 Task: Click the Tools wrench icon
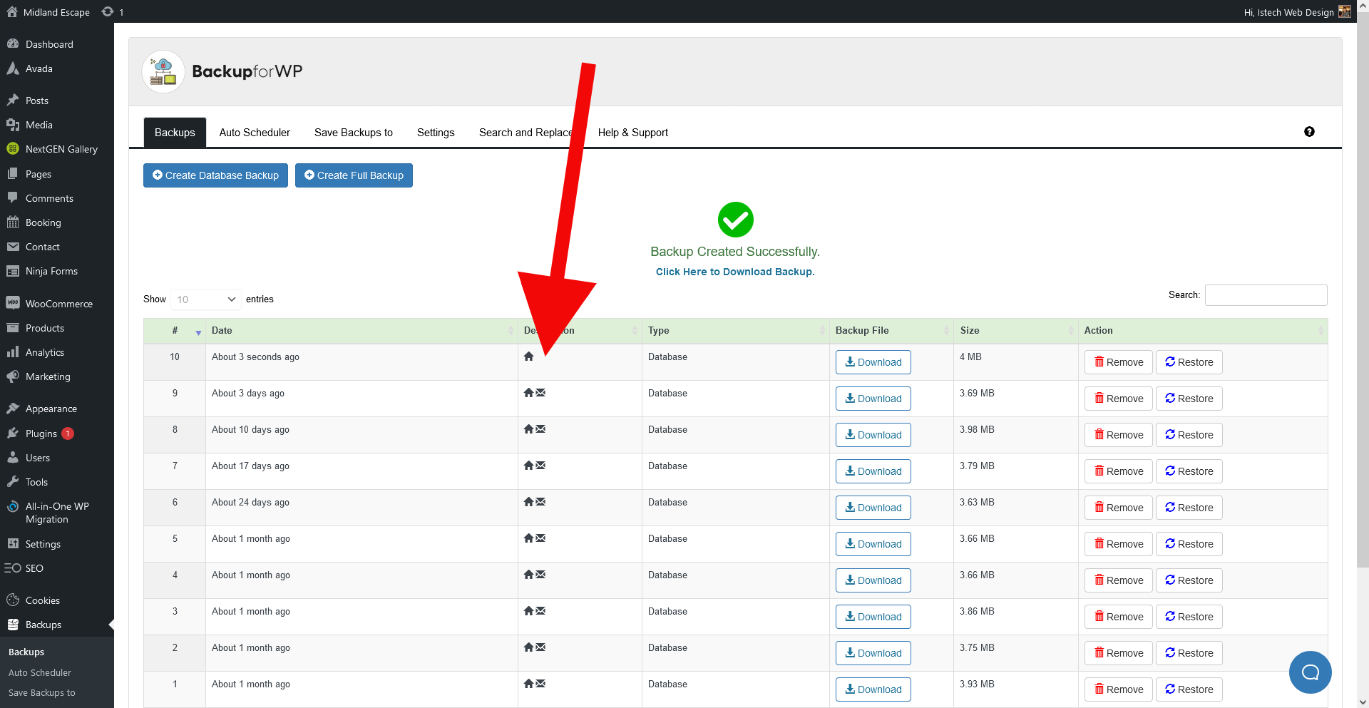click(x=13, y=482)
